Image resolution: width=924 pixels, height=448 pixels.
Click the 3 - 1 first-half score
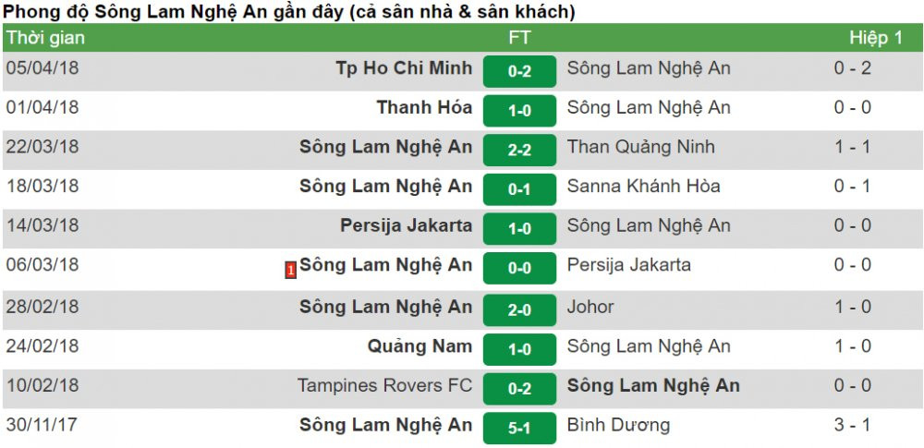[x=852, y=426]
